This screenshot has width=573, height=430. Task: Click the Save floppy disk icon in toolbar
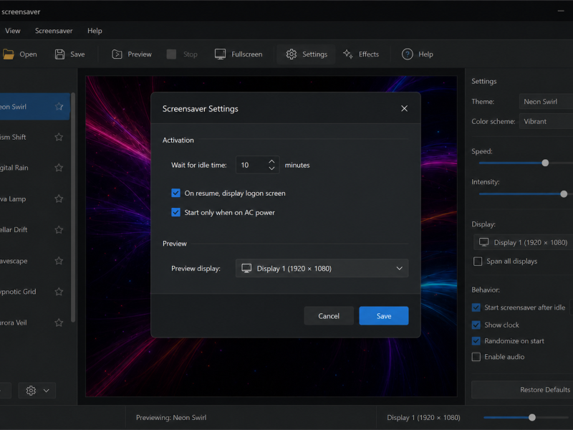(59, 54)
